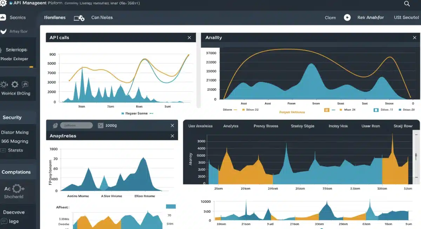The image size is (421, 229).
Task: Switch to the Analytes tab
Action: [x=230, y=126]
